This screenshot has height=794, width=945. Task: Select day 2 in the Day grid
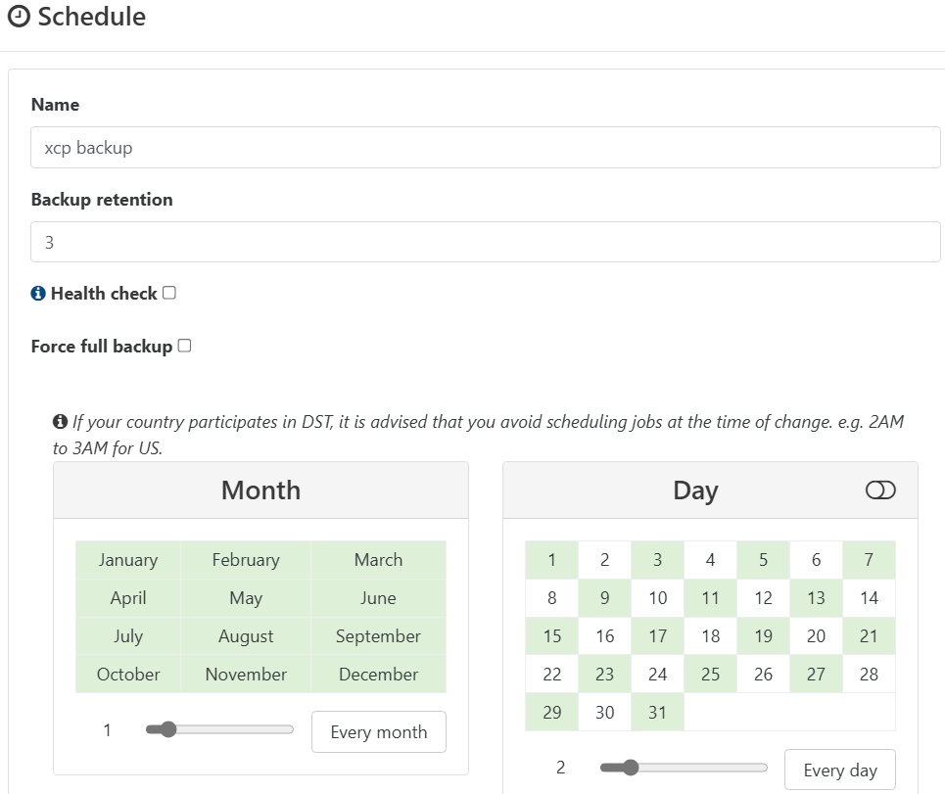pyautogui.click(x=605, y=560)
